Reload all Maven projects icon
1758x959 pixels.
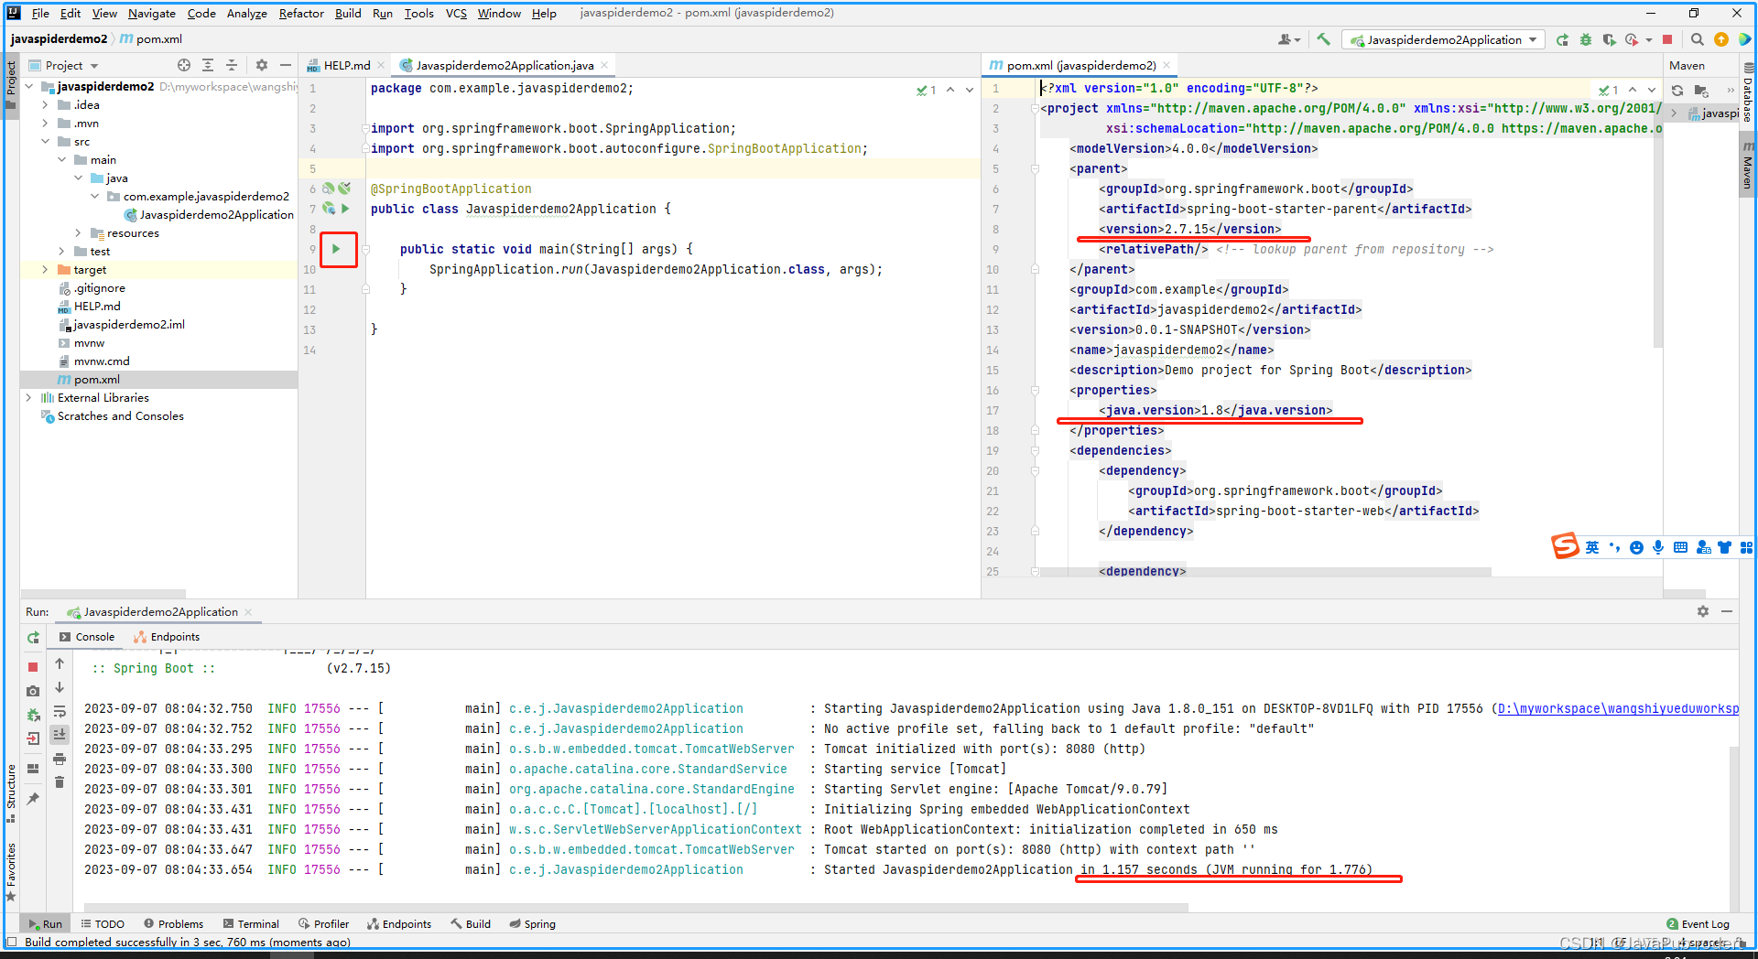coord(1677,91)
